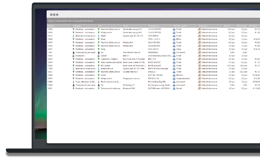
Task: Click the Cwde supplier icon
Action: tap(174, 49)
